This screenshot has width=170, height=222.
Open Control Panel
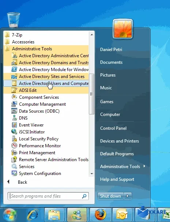click(x=113, y=128)
